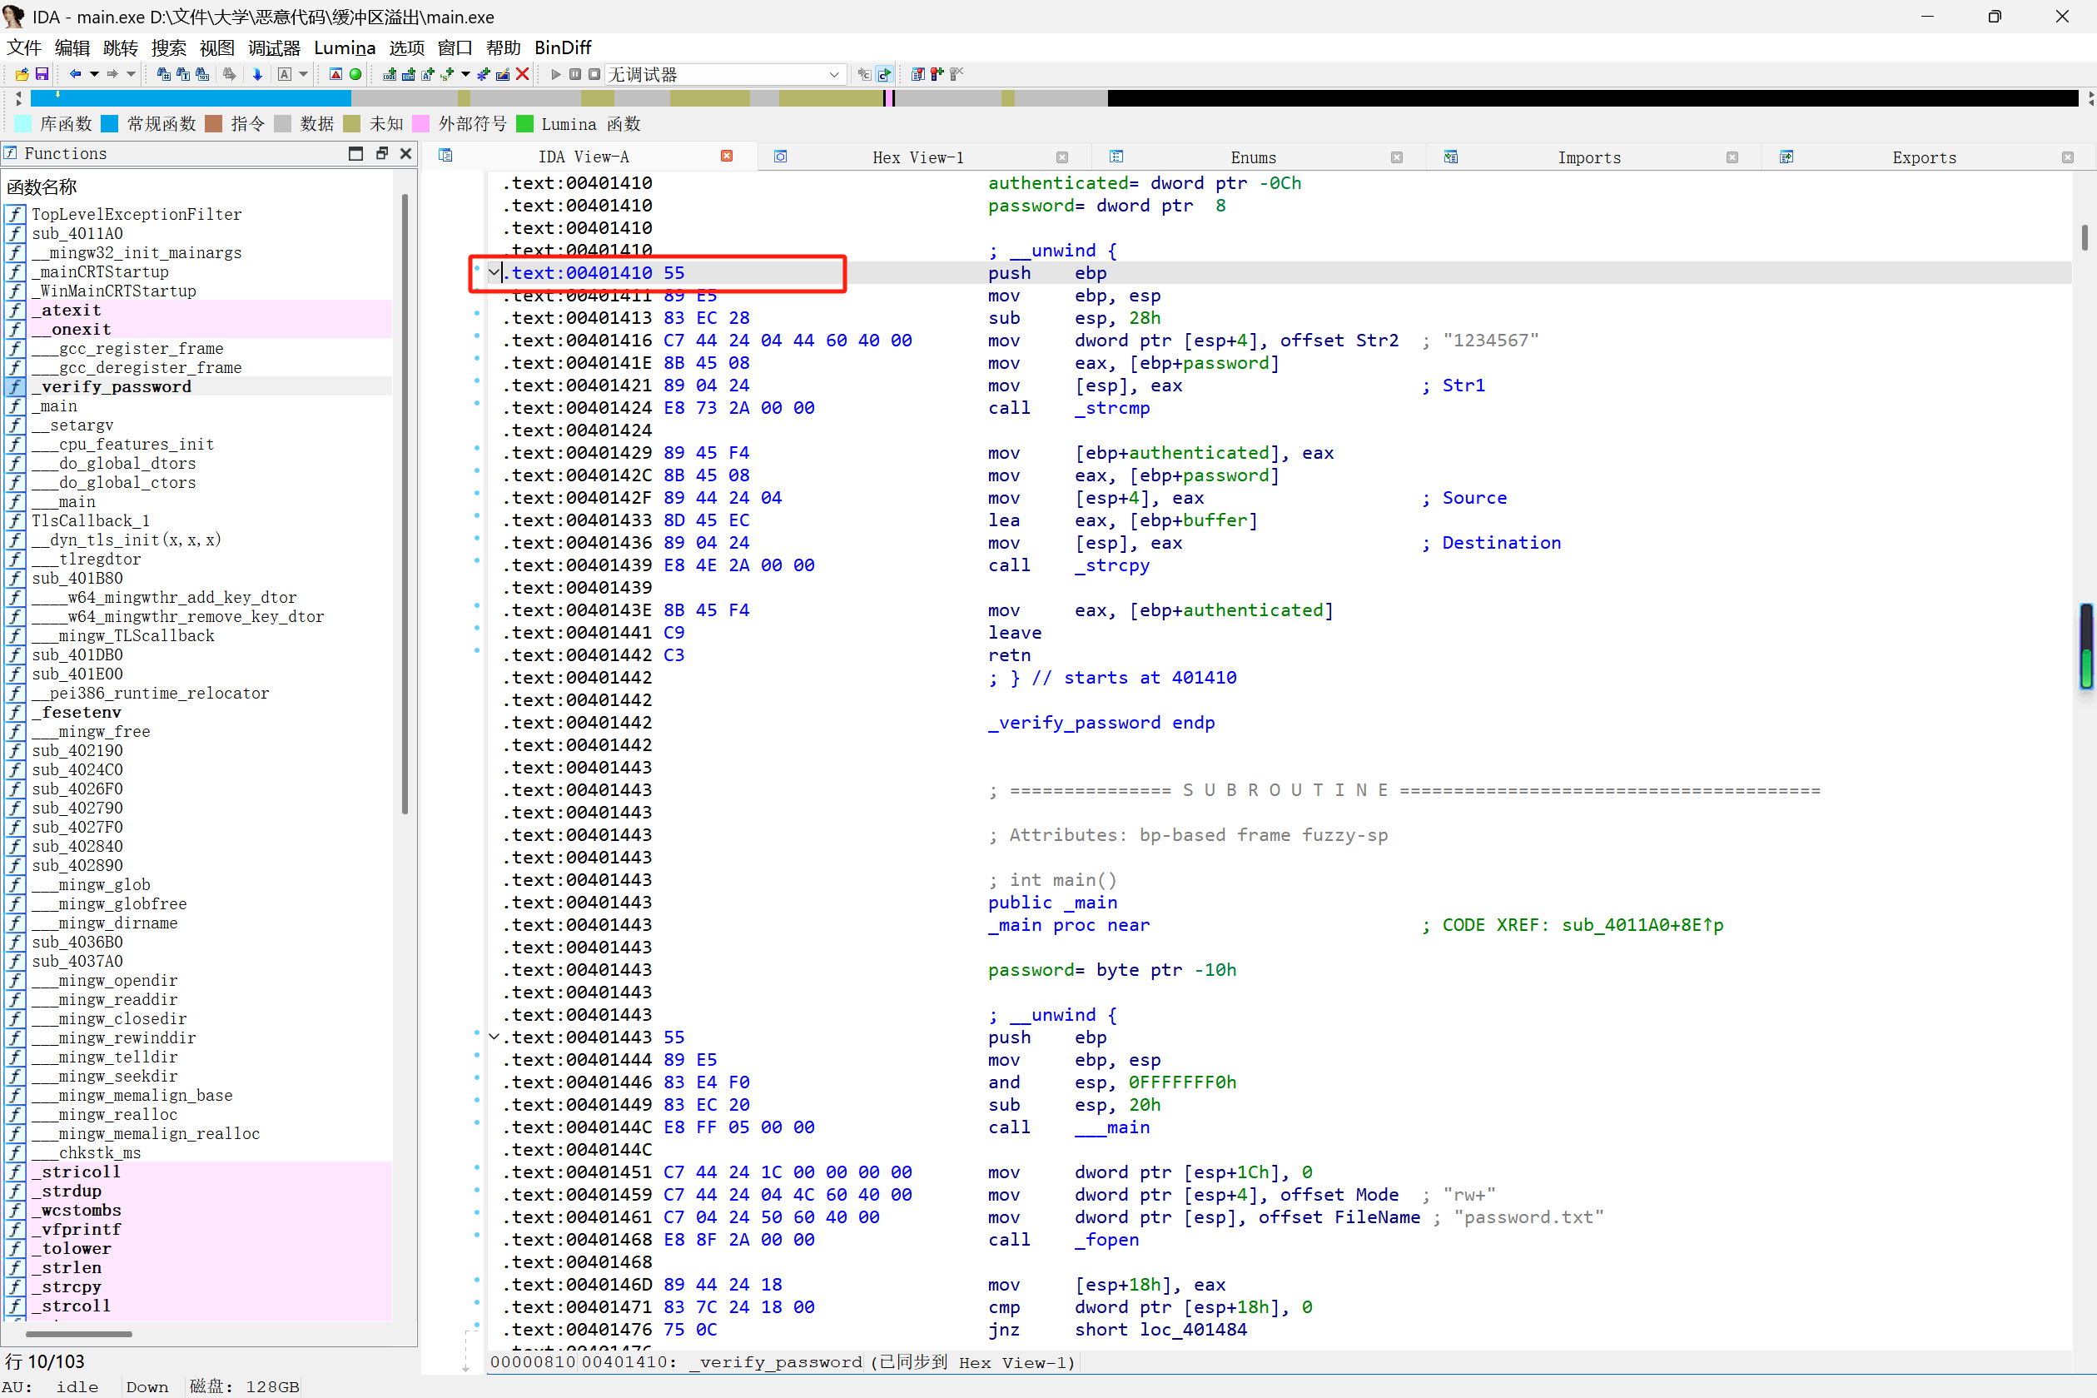2097x1398 pixels.
Task: Switch to the Hex View-1 tab
Action: (917, 158)
